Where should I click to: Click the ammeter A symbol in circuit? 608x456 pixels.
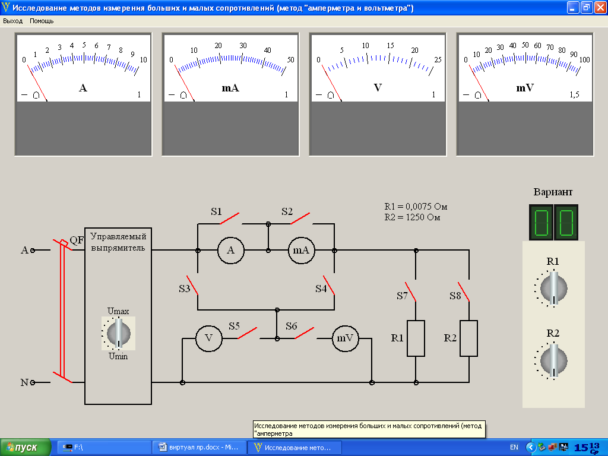(231, 251)
